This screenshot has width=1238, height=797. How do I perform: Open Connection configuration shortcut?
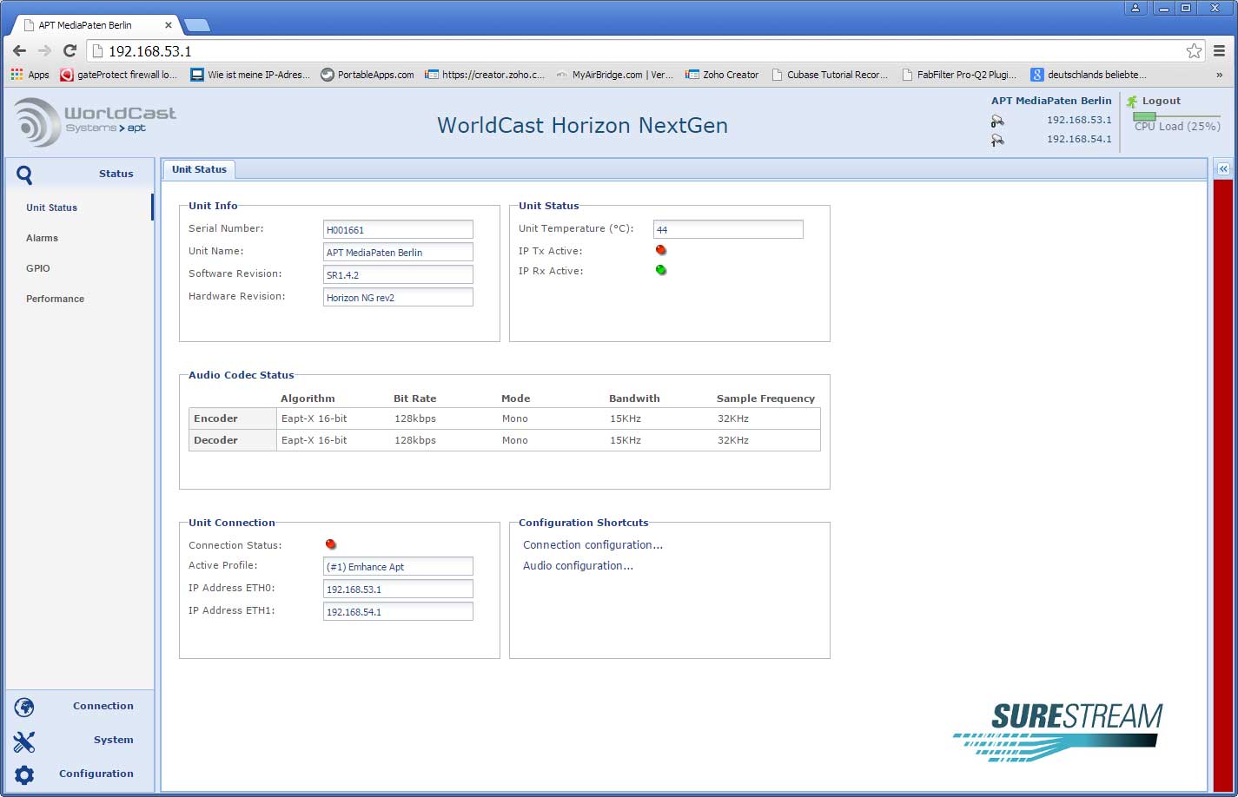click(x=593, y=545)
